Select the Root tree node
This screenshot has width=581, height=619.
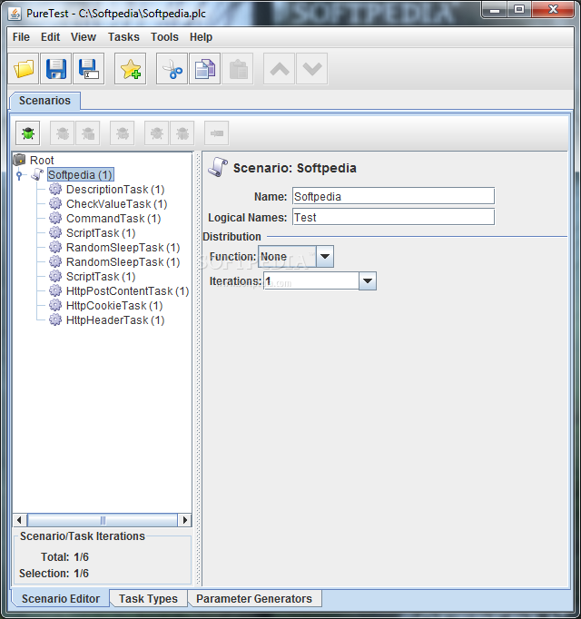coord(42,161)
